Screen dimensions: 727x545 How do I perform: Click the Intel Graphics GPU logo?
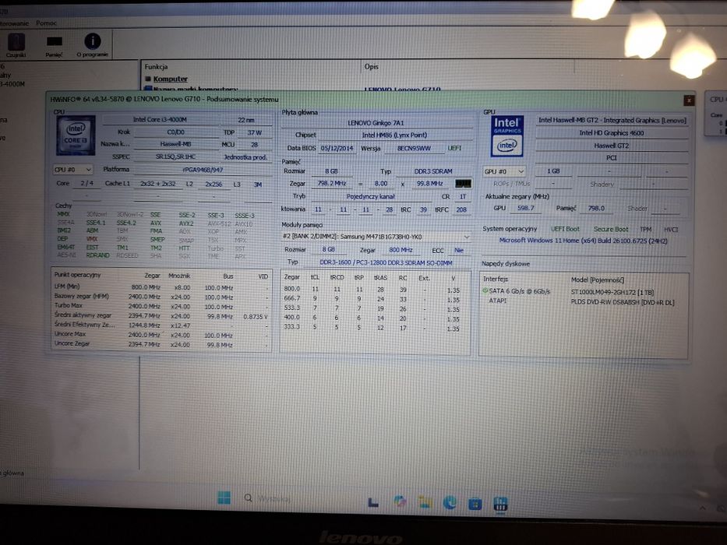506,135
